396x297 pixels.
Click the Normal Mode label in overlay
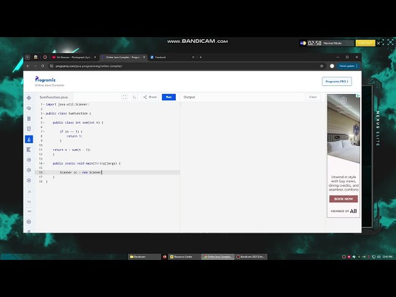[x=332, y=43]
